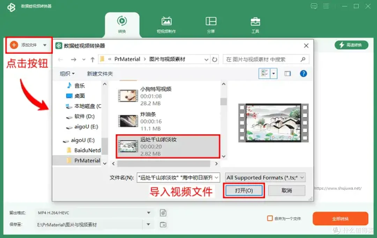Click PrMaterial in the address path
377x238 pixels.
pyautogui.click(x=127, y=59)
